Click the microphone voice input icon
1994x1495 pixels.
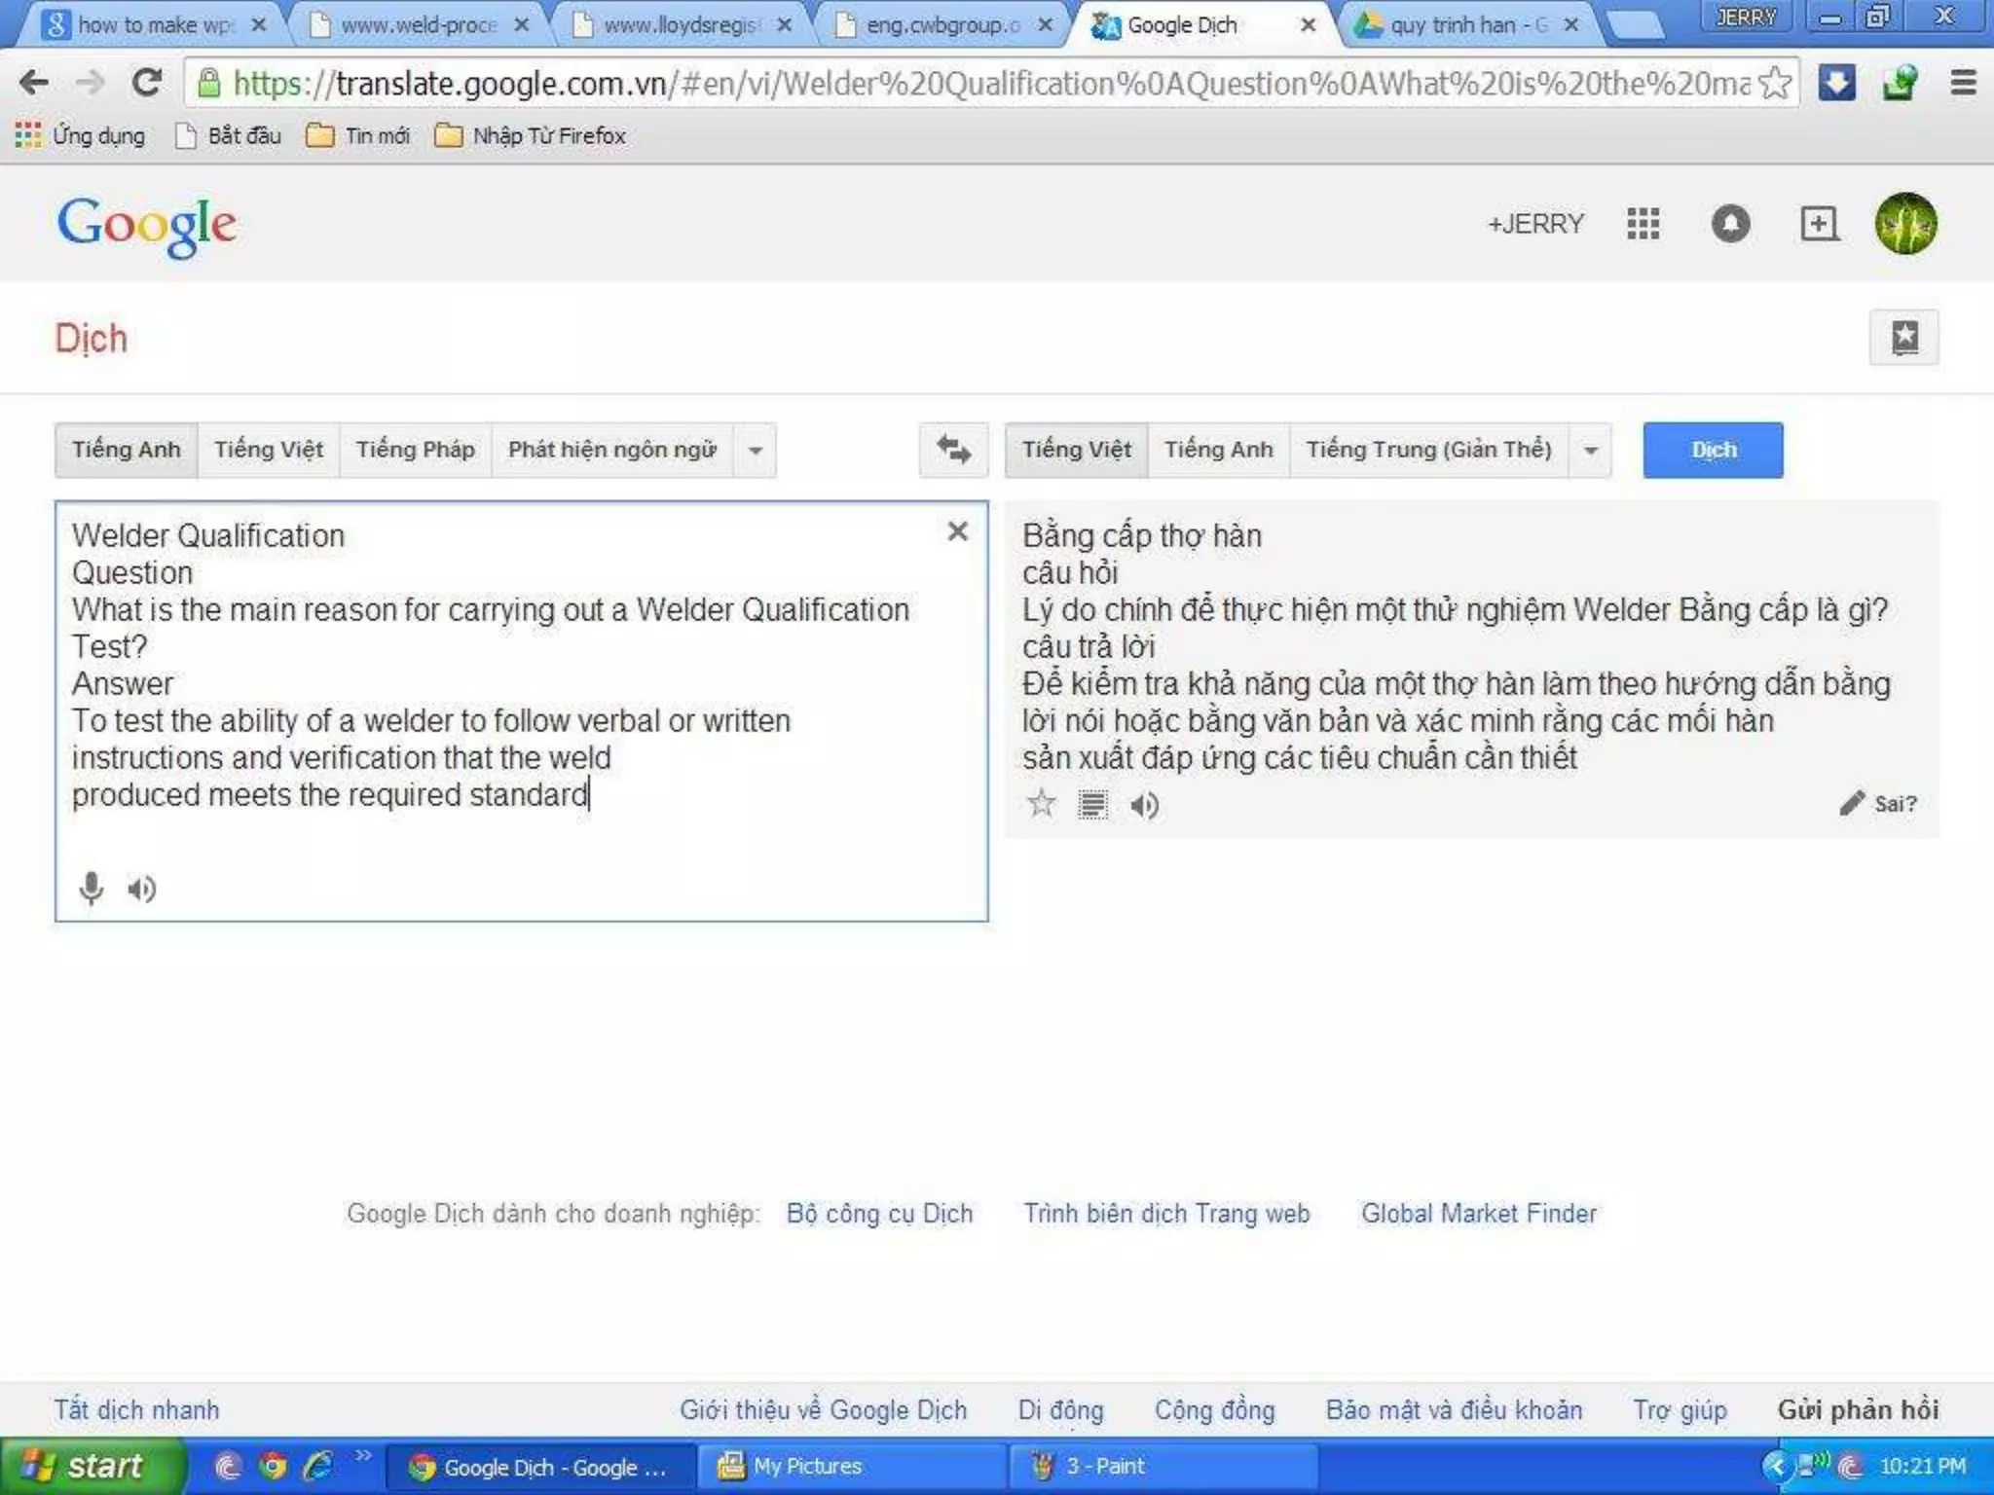tap(91, 888)
